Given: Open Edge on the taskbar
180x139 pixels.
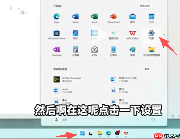Looking at the screenshot, I should [x=108, y=133].
